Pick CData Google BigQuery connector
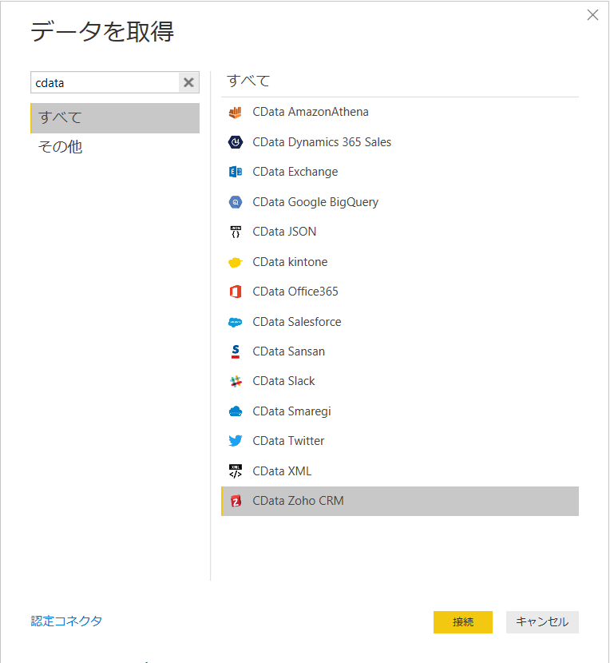Viewport: 610px width, 663px height. click(400, 202)
